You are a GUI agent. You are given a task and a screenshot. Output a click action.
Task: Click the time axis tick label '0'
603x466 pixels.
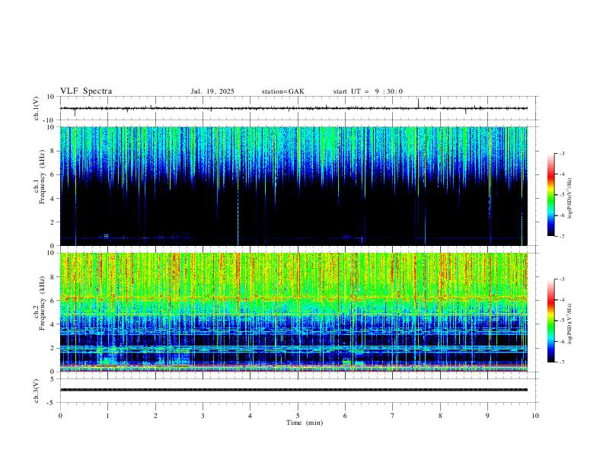pyautogui.click(x=60, y=416)
